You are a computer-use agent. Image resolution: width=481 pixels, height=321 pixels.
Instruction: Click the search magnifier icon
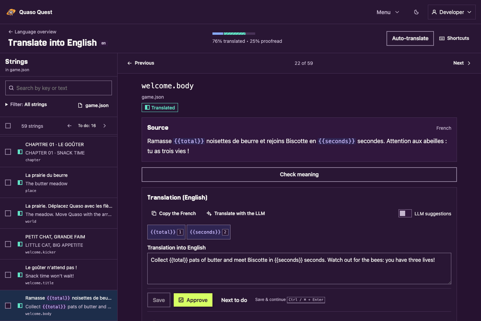(x=11, y=88)
